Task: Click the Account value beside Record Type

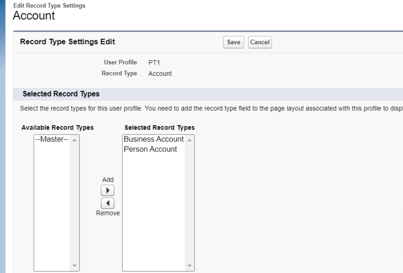Action: [160, 74]
